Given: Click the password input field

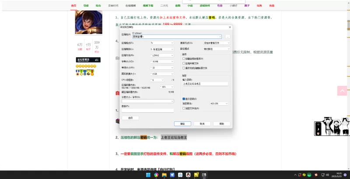Looking at the screenshot, I should (x=205, y=84).
